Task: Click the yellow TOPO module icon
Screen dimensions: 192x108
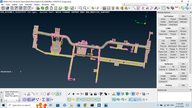Action: pos(164,8)
